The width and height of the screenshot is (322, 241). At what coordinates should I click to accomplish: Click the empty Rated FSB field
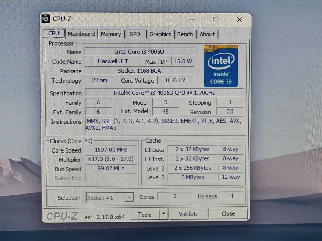pyautogui.click(x=111, y=178)
